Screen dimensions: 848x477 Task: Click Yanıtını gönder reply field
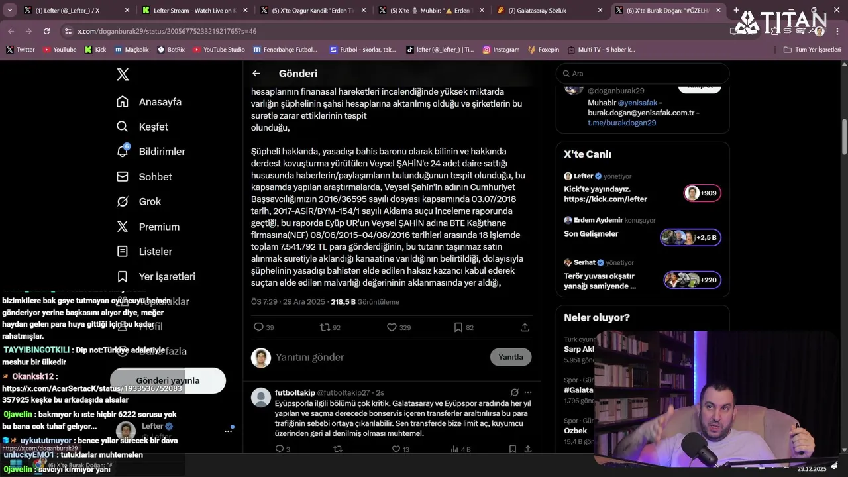coord(378,358)
